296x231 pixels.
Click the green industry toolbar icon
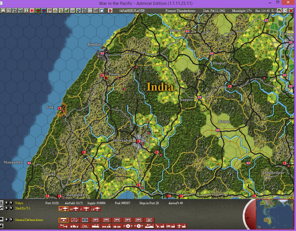(x=67, y=11)
